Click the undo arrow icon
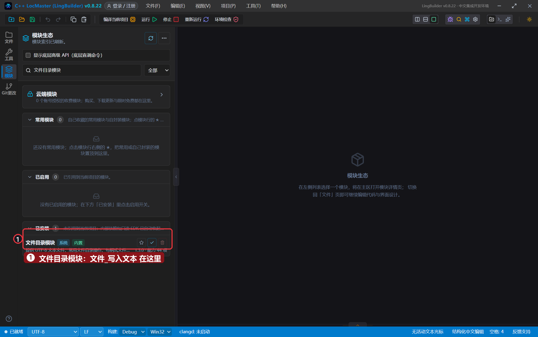 [48, 19]
